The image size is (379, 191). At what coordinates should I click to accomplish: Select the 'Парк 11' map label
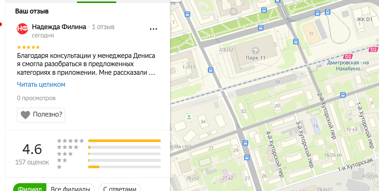(256, 58)
